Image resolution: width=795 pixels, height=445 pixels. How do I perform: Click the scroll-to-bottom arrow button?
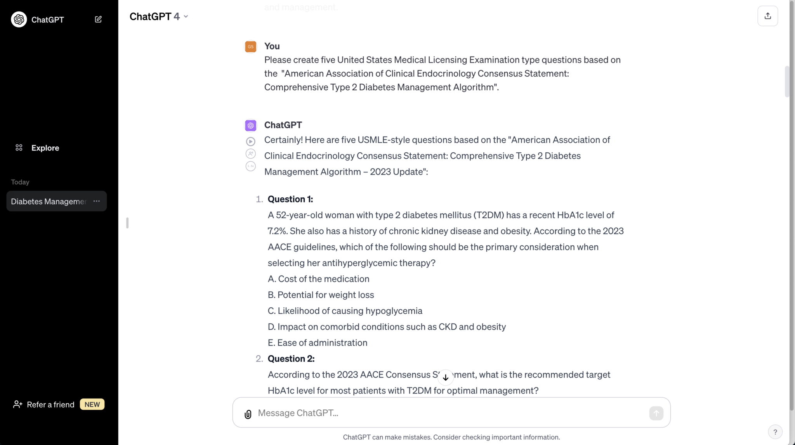[446, 378]
